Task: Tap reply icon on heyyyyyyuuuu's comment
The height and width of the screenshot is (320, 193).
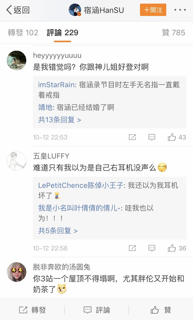Action: [152, 137]
